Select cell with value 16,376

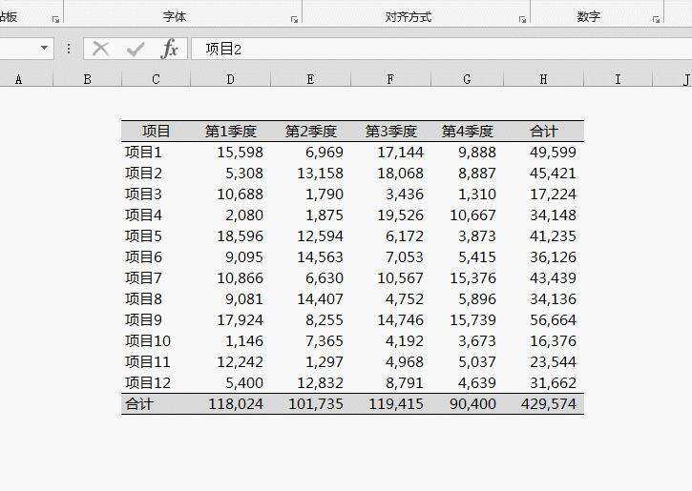(x=544, y=340)
